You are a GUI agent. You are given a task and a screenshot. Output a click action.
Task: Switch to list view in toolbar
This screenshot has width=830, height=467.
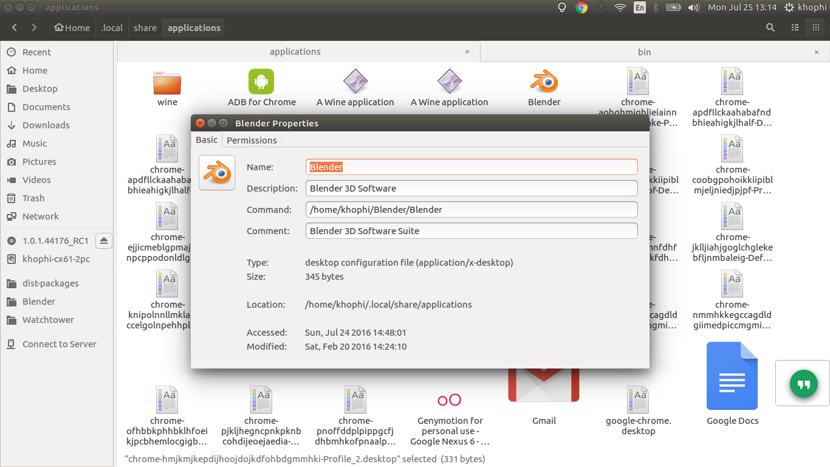pyautogui.click(x=795, y=27)
